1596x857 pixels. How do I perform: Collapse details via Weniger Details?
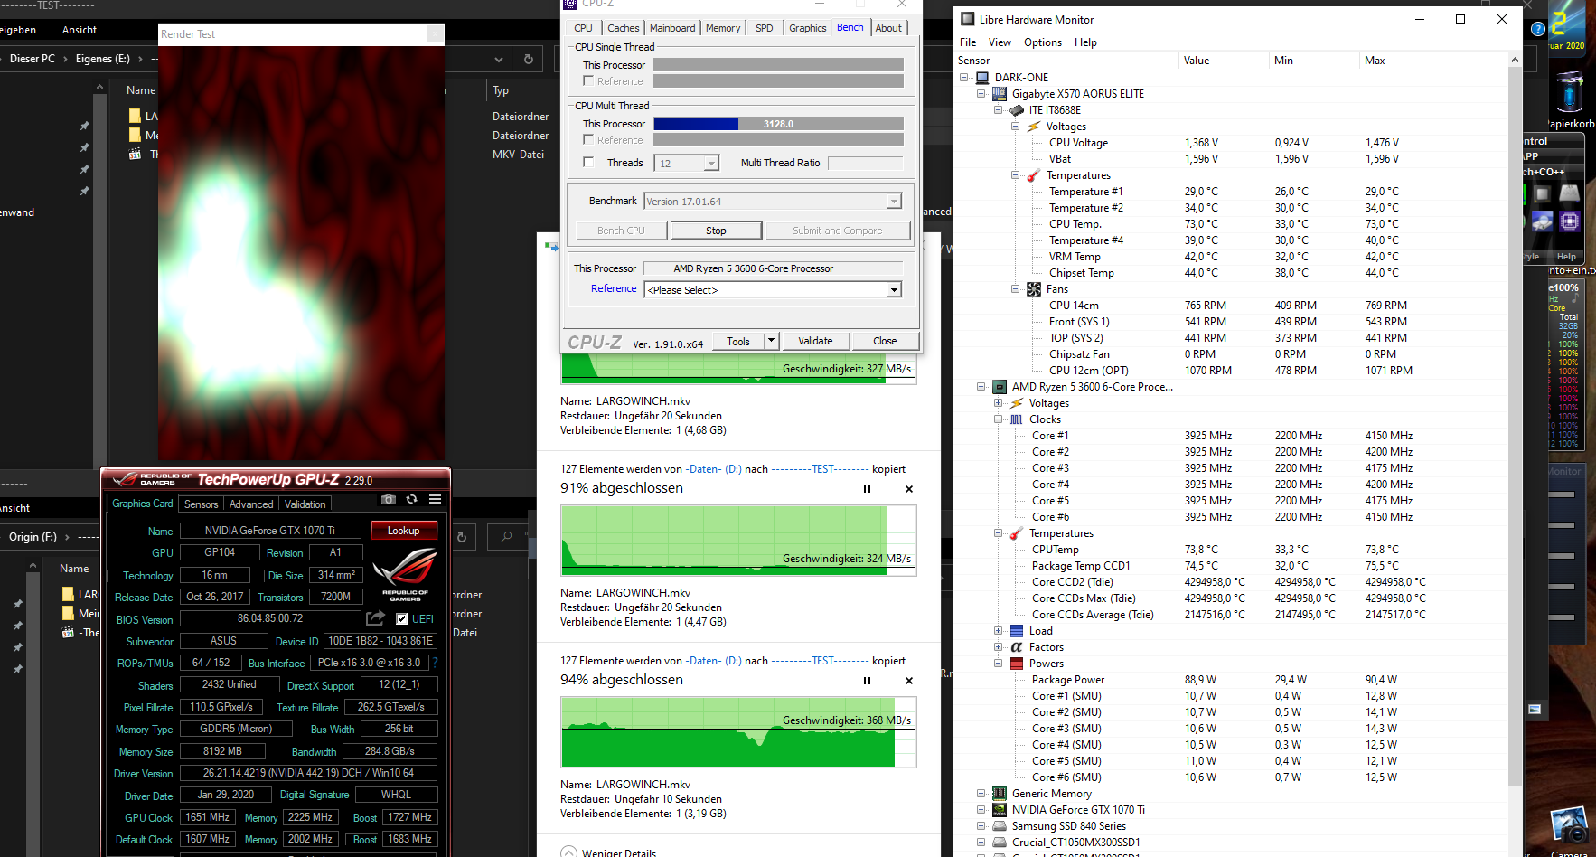coord(609,852)
